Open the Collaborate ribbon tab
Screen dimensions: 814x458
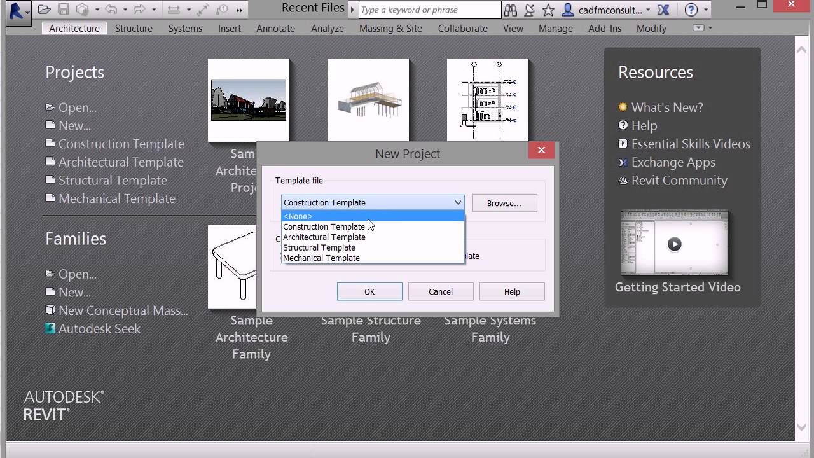pyautogui.click(x=463, y=28)
